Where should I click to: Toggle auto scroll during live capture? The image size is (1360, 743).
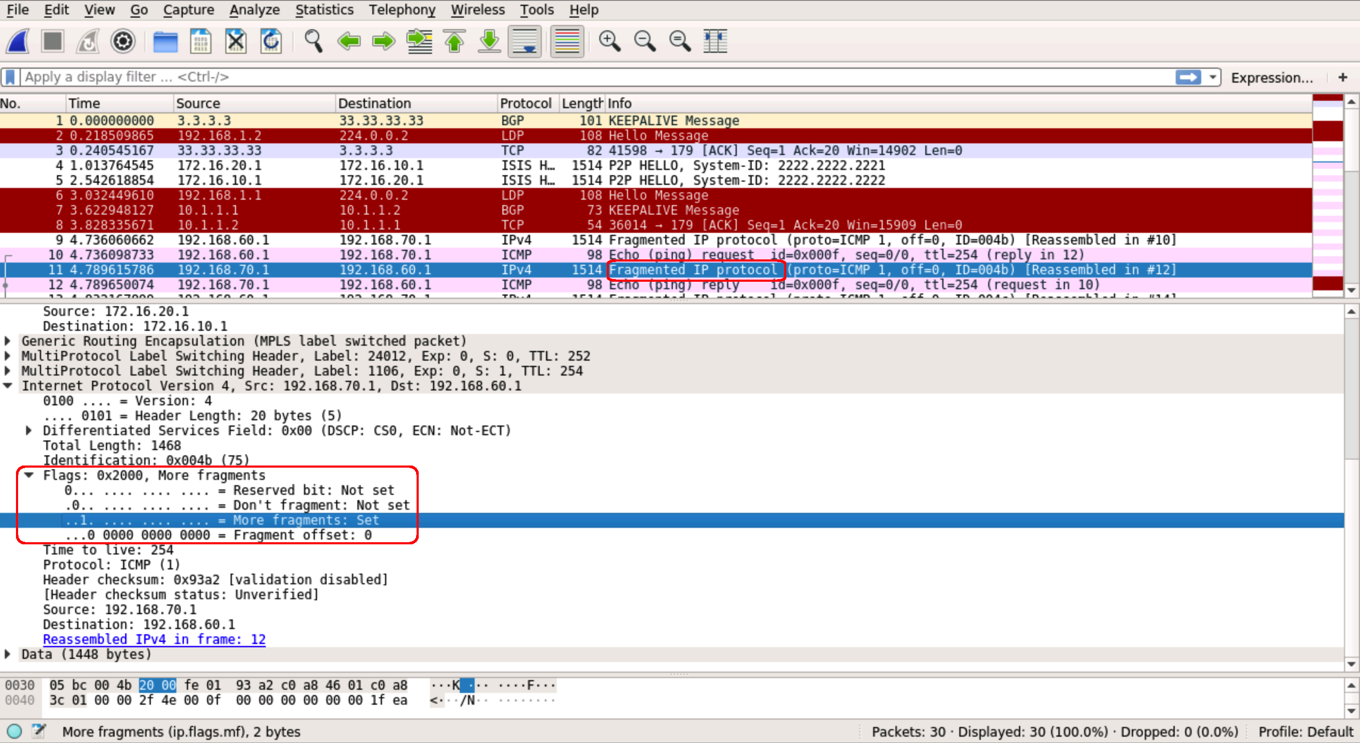(x=525, y=42)
